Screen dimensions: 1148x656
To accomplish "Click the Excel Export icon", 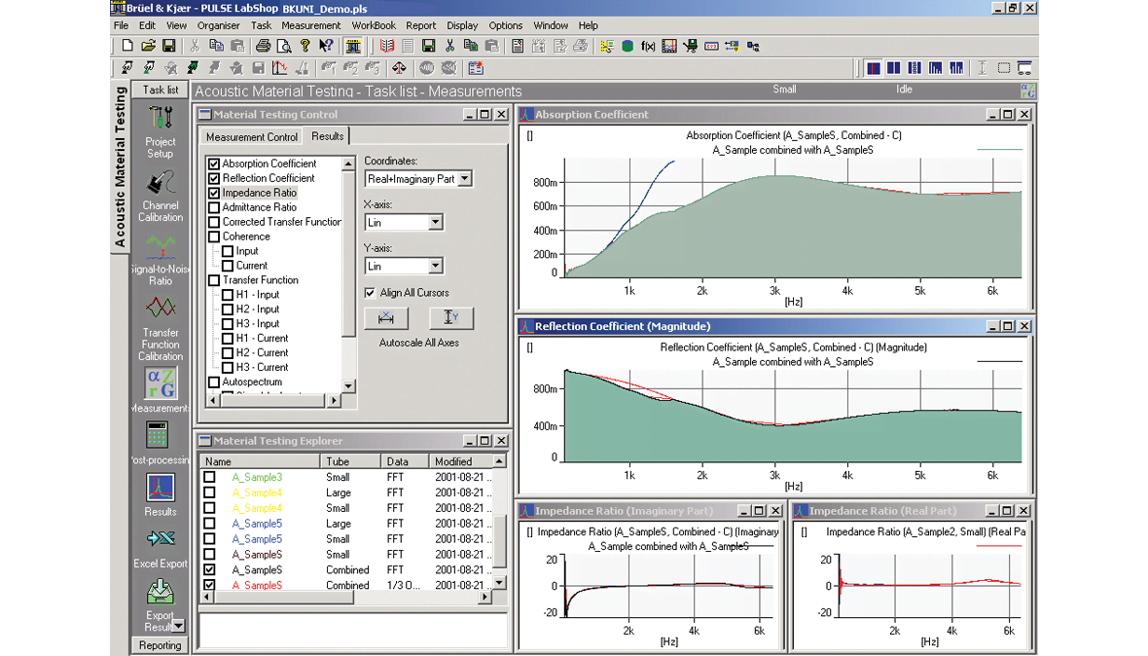I will 161,540.
